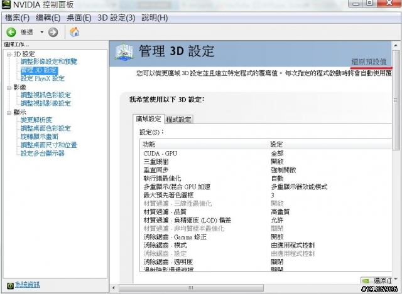Screen dimensions: 402x294
Task: Select the 材質過濾 - 品質 row
Action: 266,212
